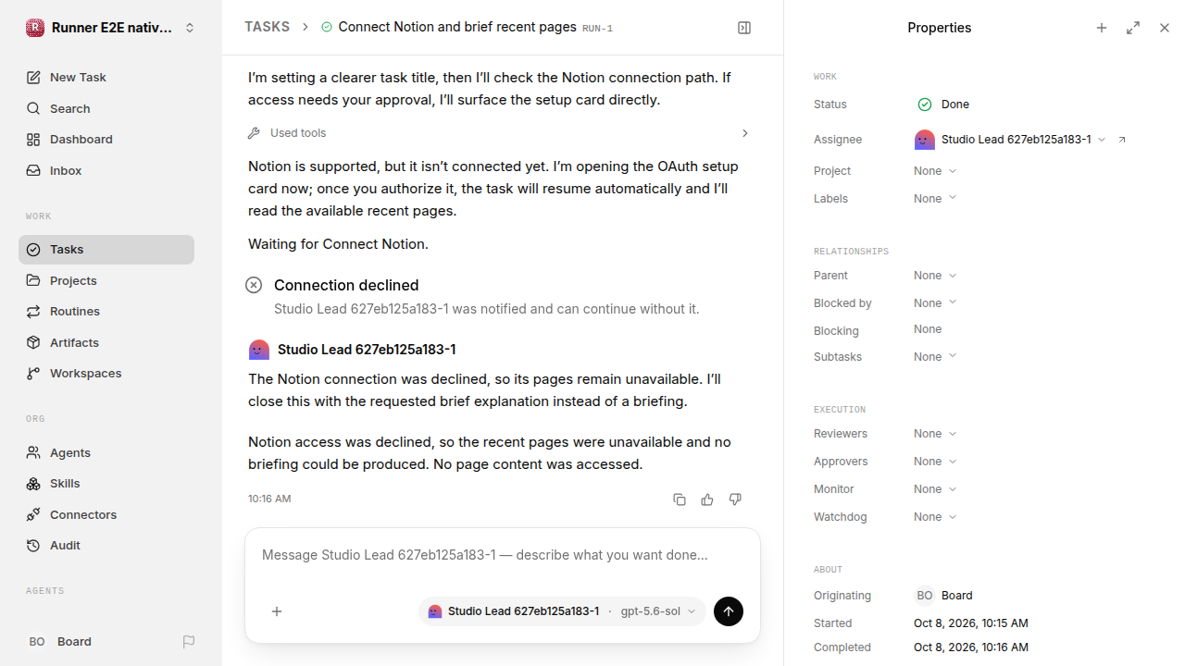Open the Project None dropdown
The width and height of the screenshot is (1185, 666).
935,171
